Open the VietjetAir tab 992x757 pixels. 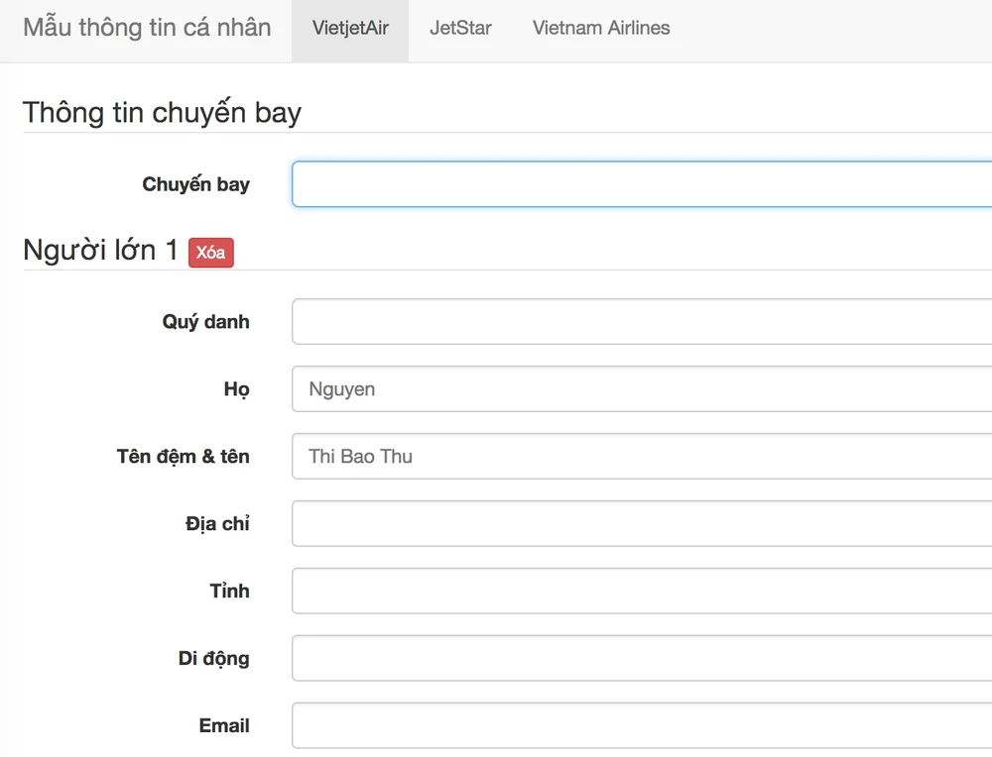(350, 29)
